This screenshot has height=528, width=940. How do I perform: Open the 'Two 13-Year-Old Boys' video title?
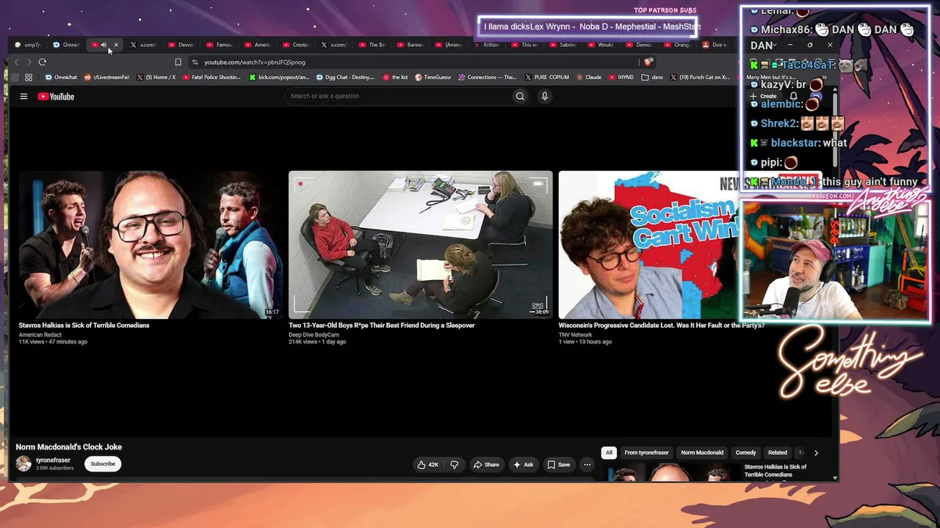382,326
